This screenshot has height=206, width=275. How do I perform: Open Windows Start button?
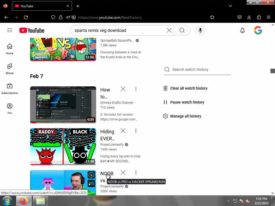7,201
